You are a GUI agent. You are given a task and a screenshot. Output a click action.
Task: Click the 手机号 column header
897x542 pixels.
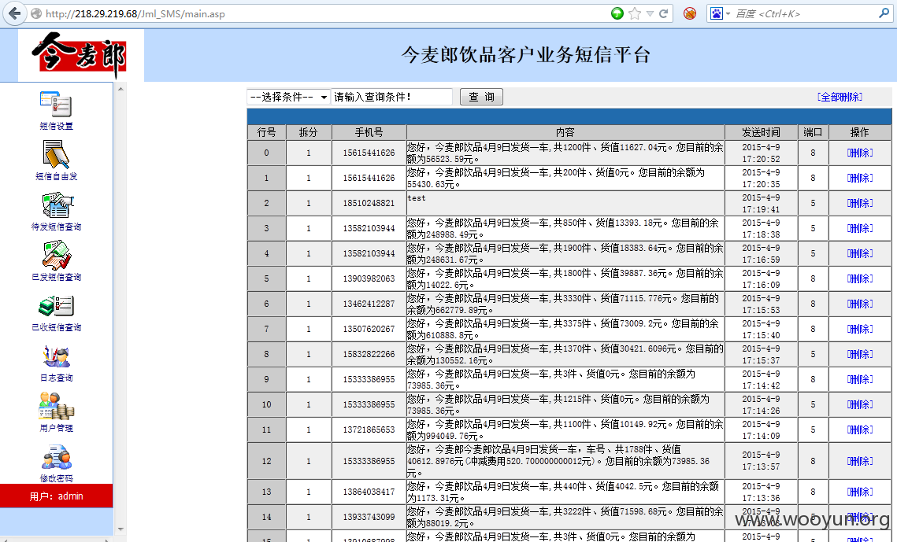click(369, 132)
